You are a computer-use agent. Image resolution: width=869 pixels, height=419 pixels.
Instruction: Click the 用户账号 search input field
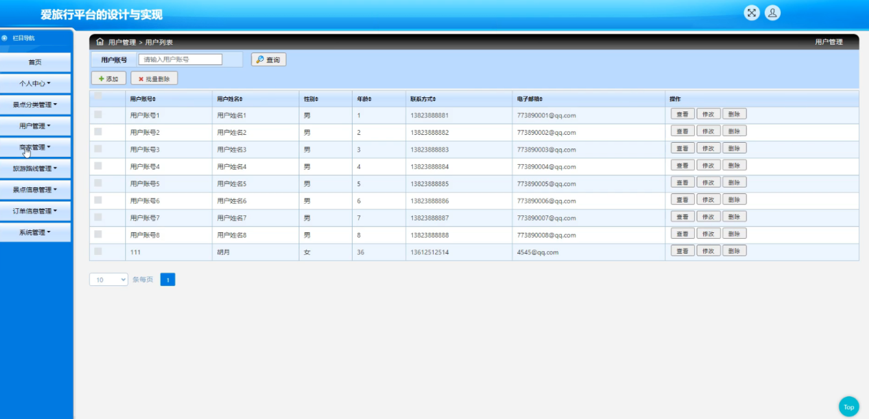point(180,60)
